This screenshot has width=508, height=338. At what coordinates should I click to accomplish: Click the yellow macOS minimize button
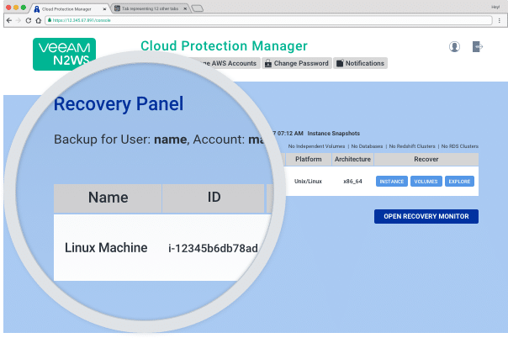[16, 8]
